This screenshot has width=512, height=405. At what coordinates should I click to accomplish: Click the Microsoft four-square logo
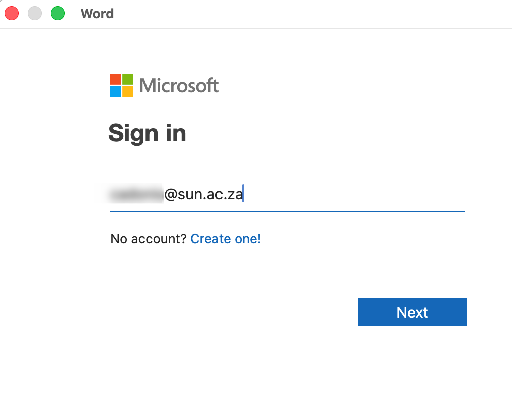(x=122, y=85)
